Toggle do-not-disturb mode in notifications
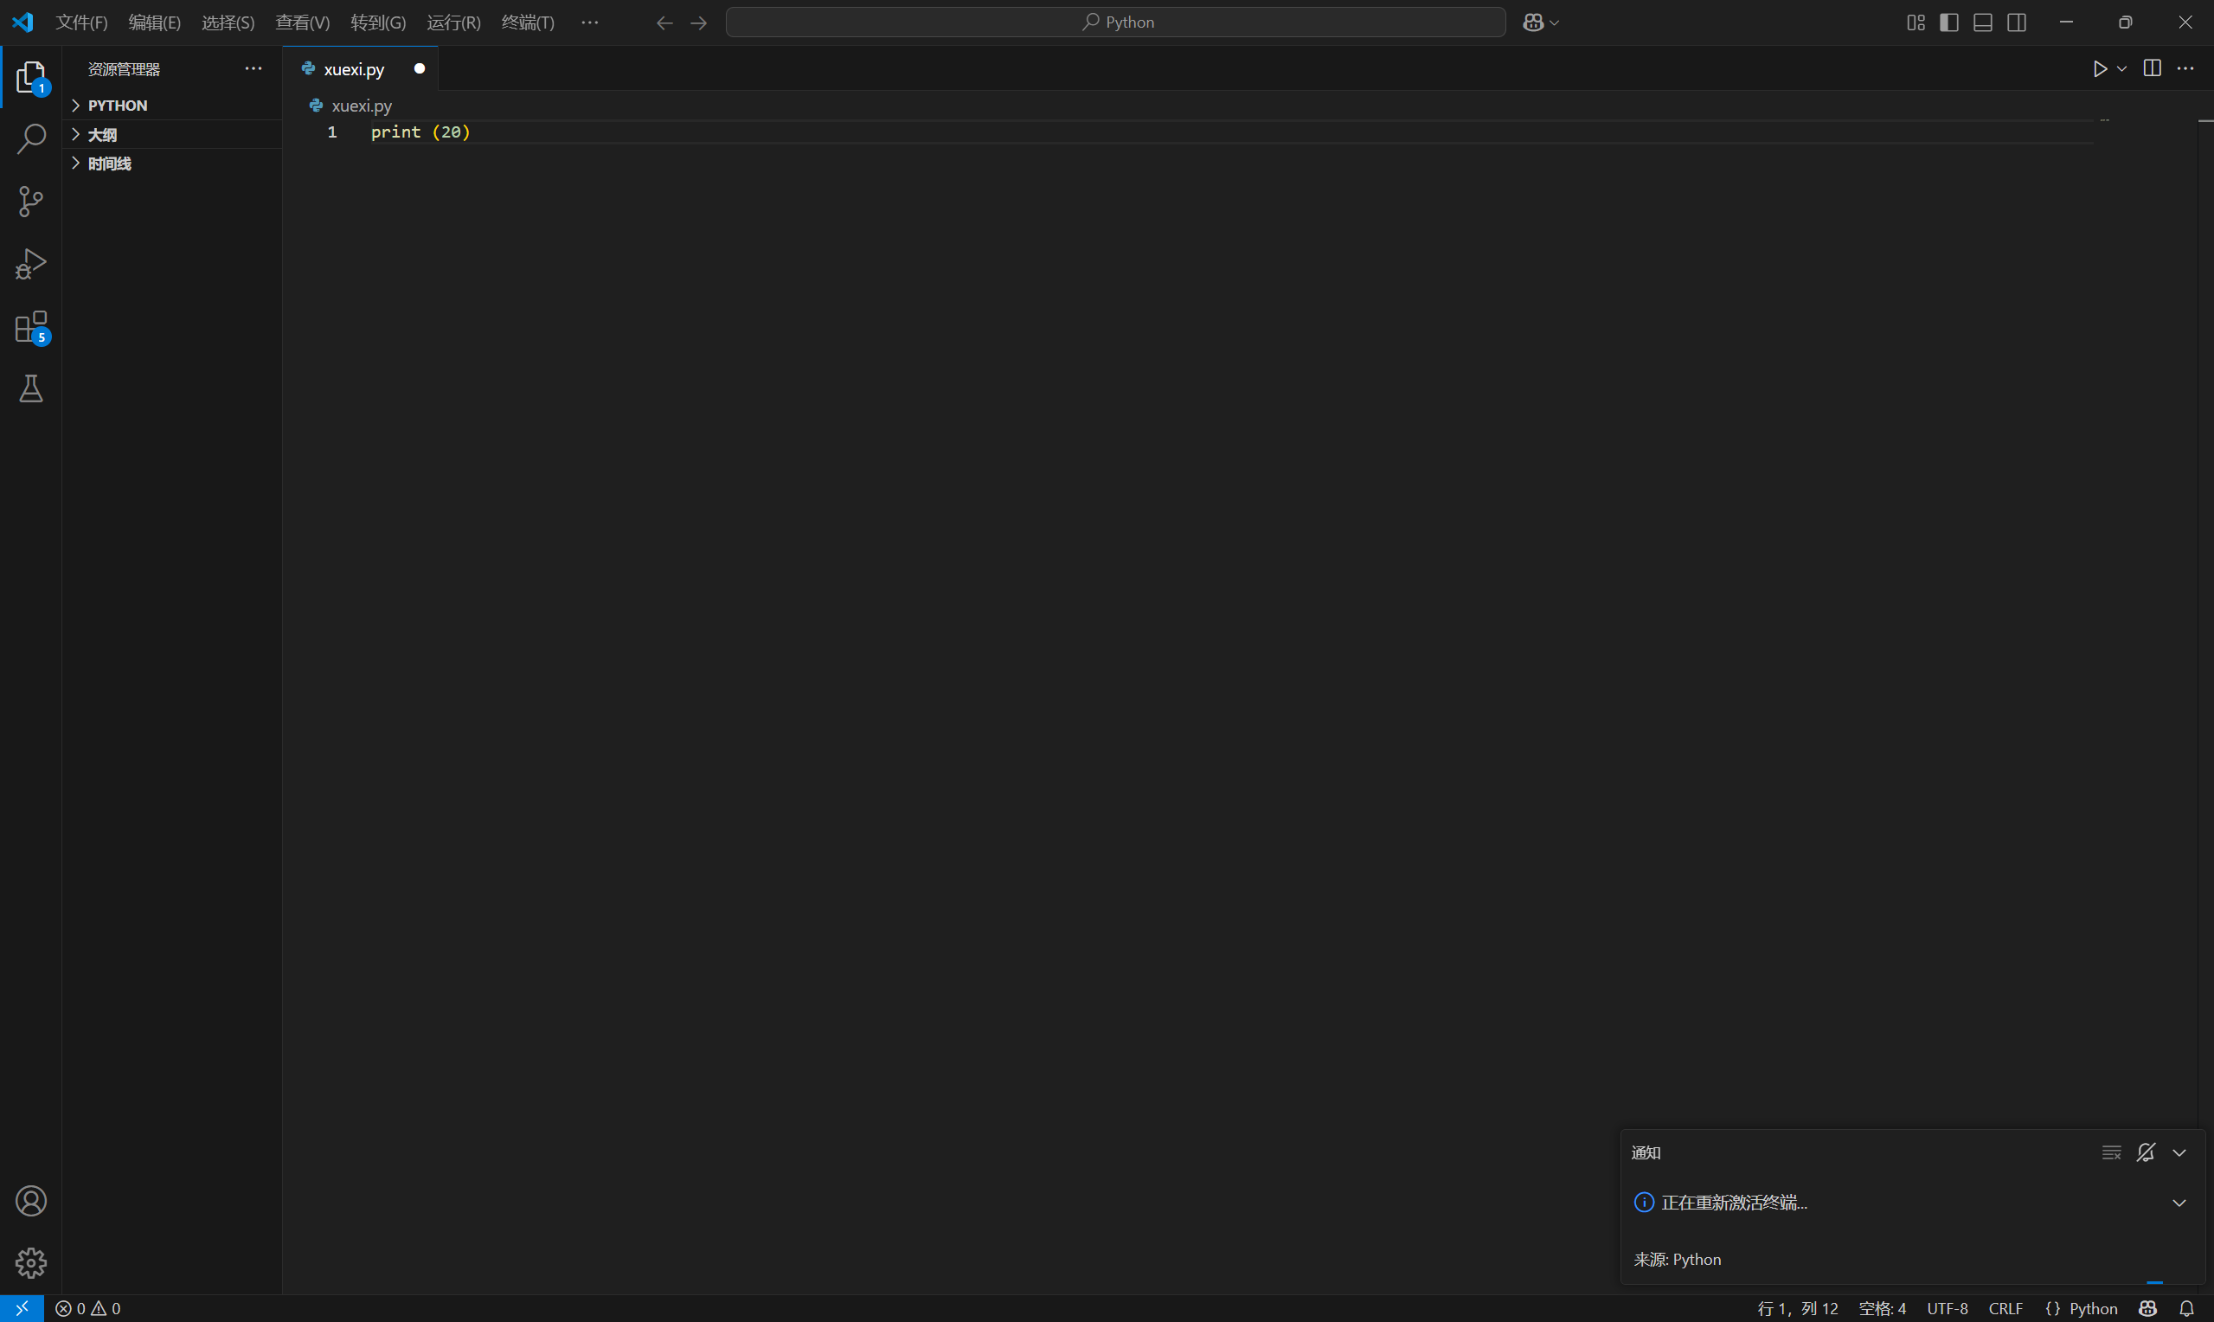2214x1322 pixels. click(x=2146, y=1152)
